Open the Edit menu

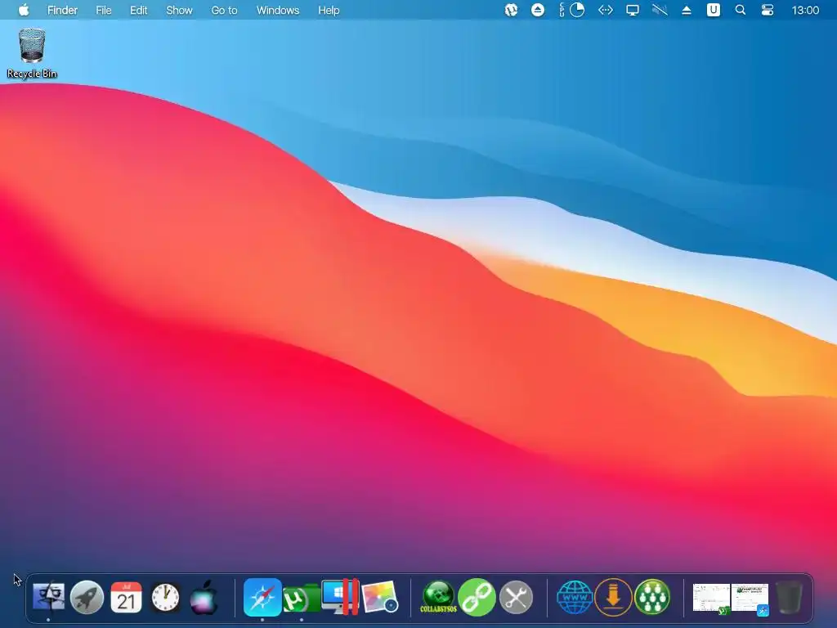coord(139,10)
